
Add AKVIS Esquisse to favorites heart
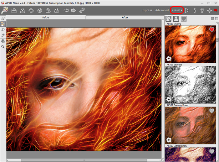[x=211, y=70]
